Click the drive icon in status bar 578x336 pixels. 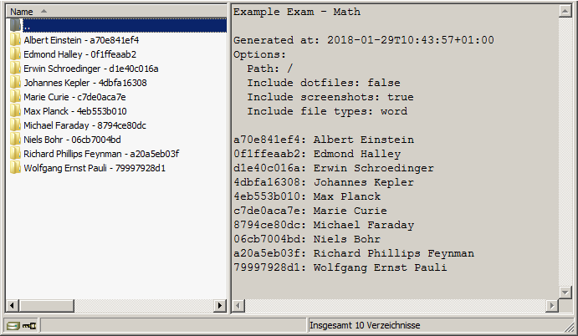pos(13,326)
